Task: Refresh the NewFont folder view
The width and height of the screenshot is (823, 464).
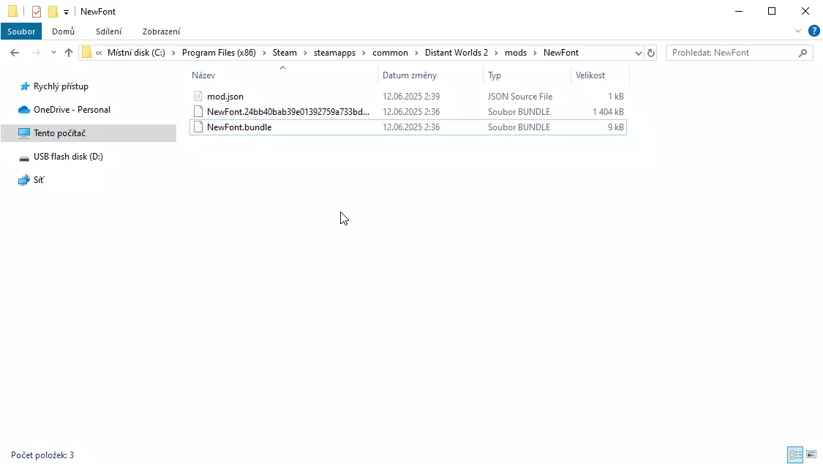Action: [x=651, y=53]
